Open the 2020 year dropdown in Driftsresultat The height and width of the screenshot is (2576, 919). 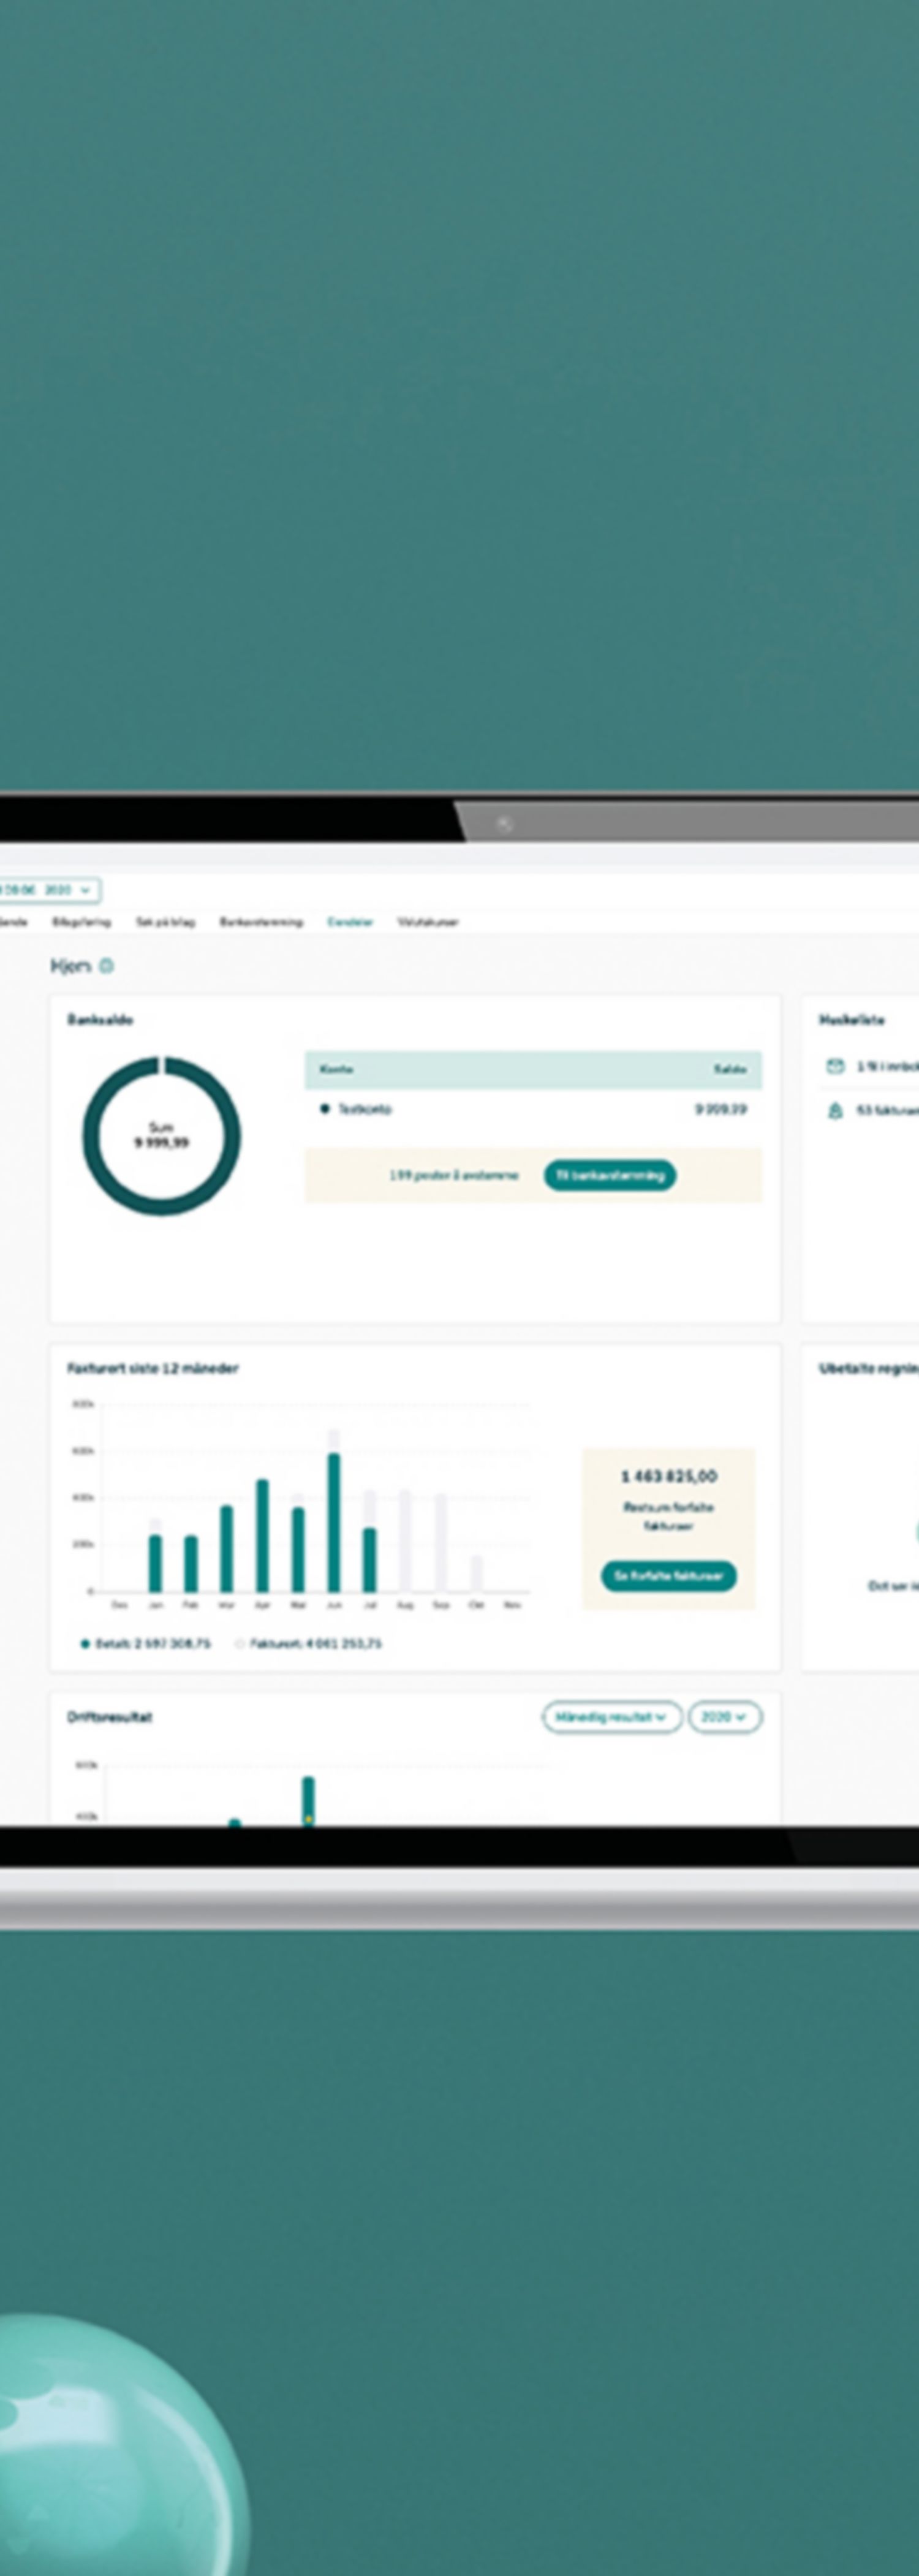coord(724,1717)
